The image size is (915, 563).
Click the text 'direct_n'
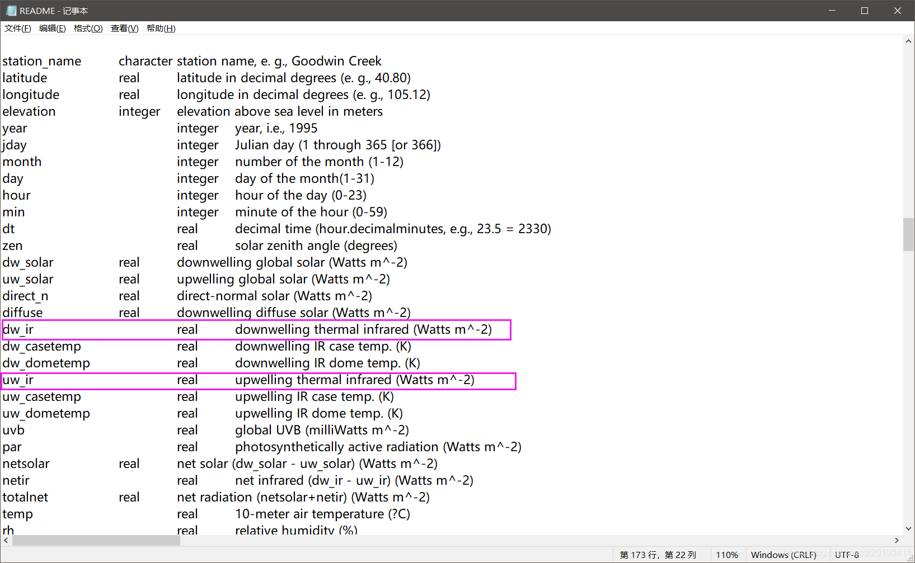26,296
